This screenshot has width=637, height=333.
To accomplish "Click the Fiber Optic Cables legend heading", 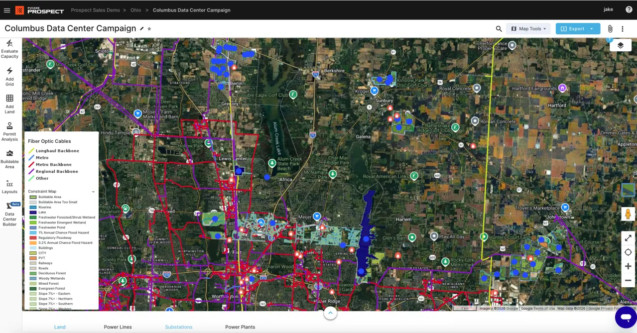I will pyautogui.click(x=49, y=141).
